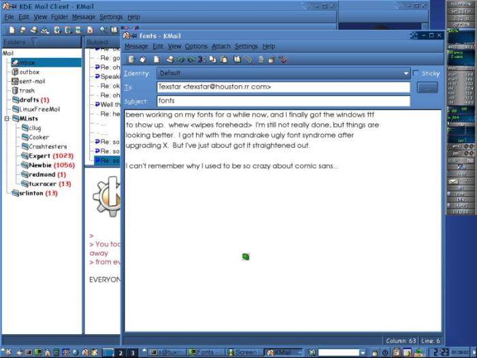Open dropdown arrow of panel command field
Viewport: 477px width, 358px height.
click(x=363, y=353)
